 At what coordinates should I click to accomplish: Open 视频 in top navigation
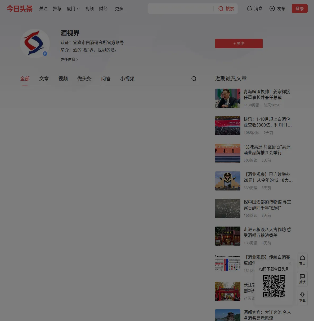(x=89, y=8)
